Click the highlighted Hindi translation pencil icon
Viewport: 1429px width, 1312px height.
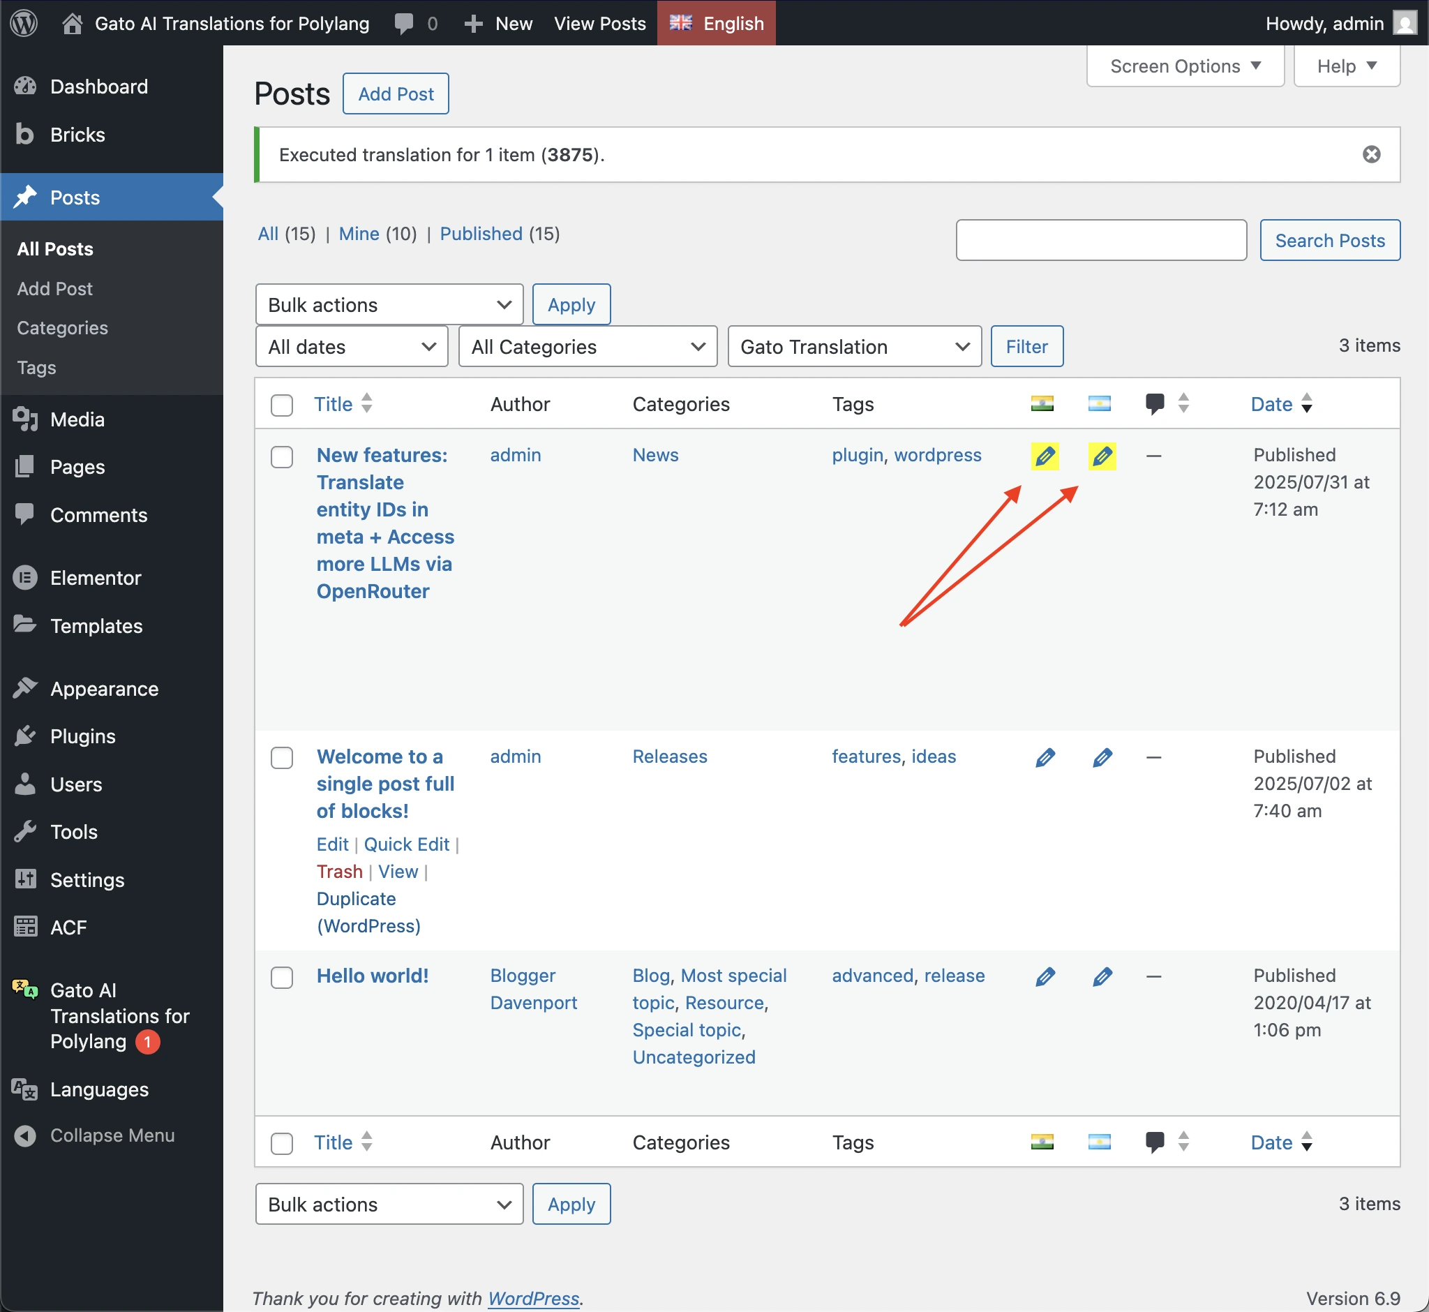1045,456
